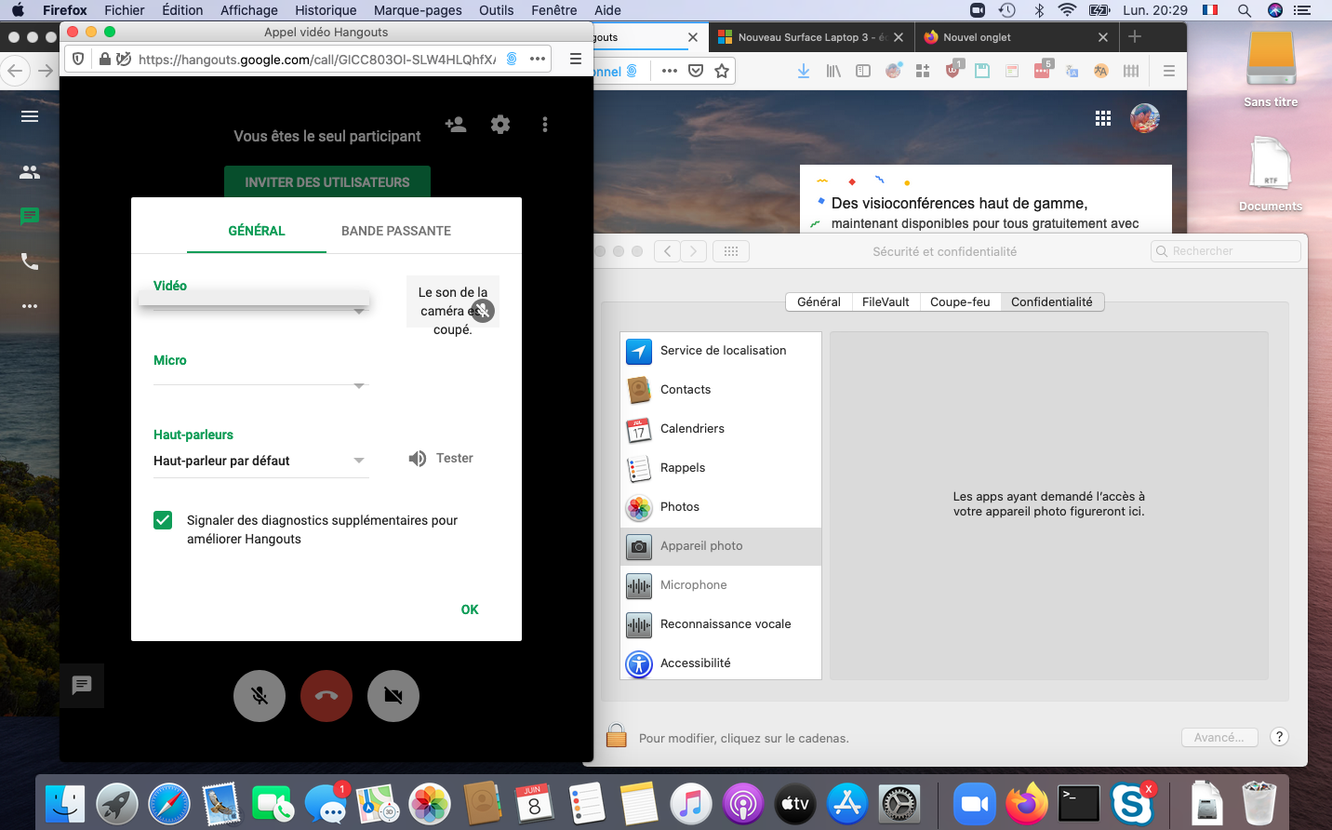Open the Marque-pages menu
This screenshot has width=1332, height=830.
(x=418, y=10)
